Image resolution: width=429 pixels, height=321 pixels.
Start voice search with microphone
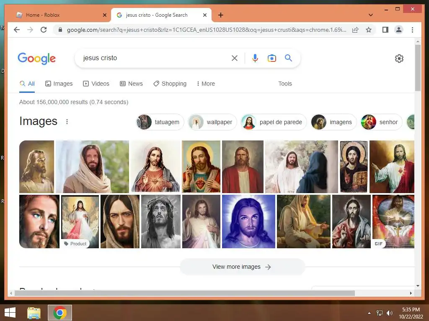[x=255, y=58]
